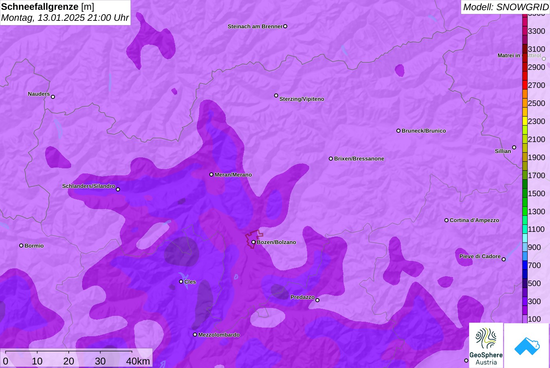Click the blue legend swatch at 700
The height and width of the screenshot is (368, 550).
(x=525, y=265)
